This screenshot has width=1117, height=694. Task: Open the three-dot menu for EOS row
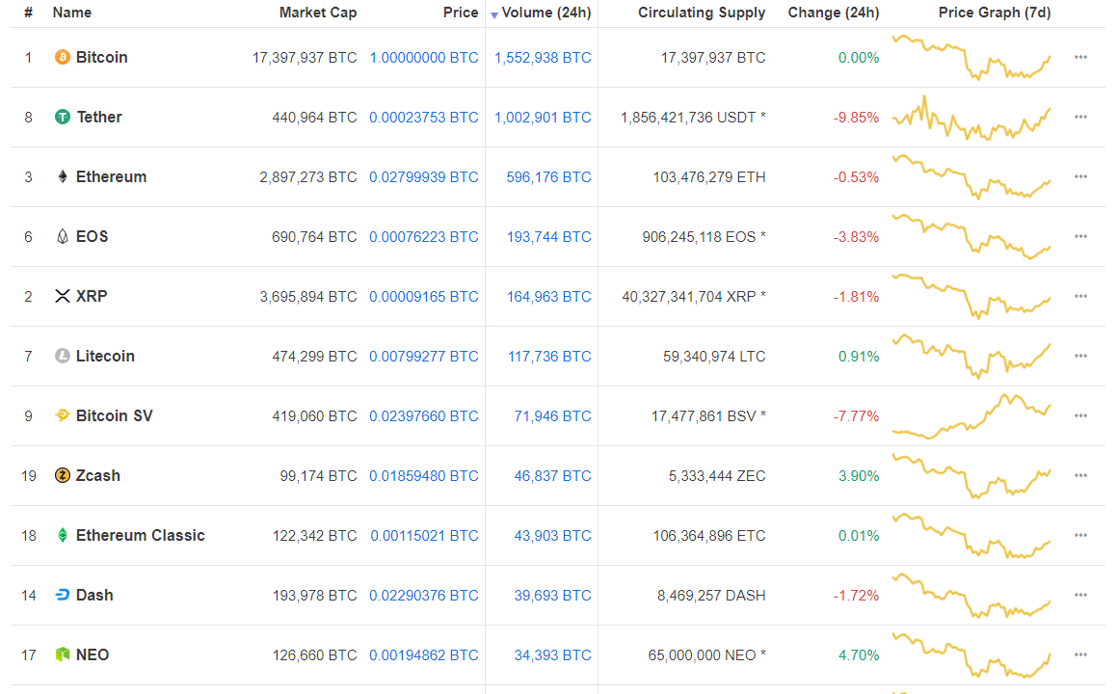pos(1080,237)
